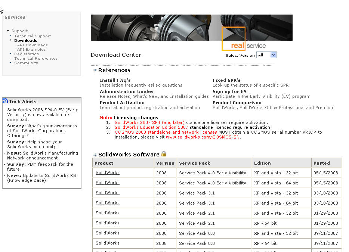Open SolidWorks Service Pack 3.1 64 bit download

(x=108, y=203)
